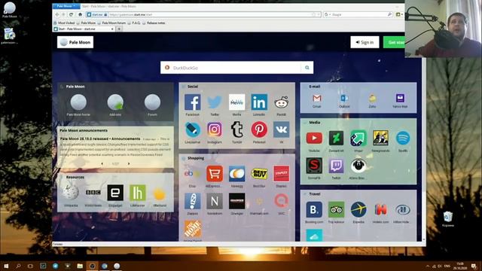This screenshot has width=482, height=271.
Task: Open the Outlook tile in E-mail
Action: (344, 99)
